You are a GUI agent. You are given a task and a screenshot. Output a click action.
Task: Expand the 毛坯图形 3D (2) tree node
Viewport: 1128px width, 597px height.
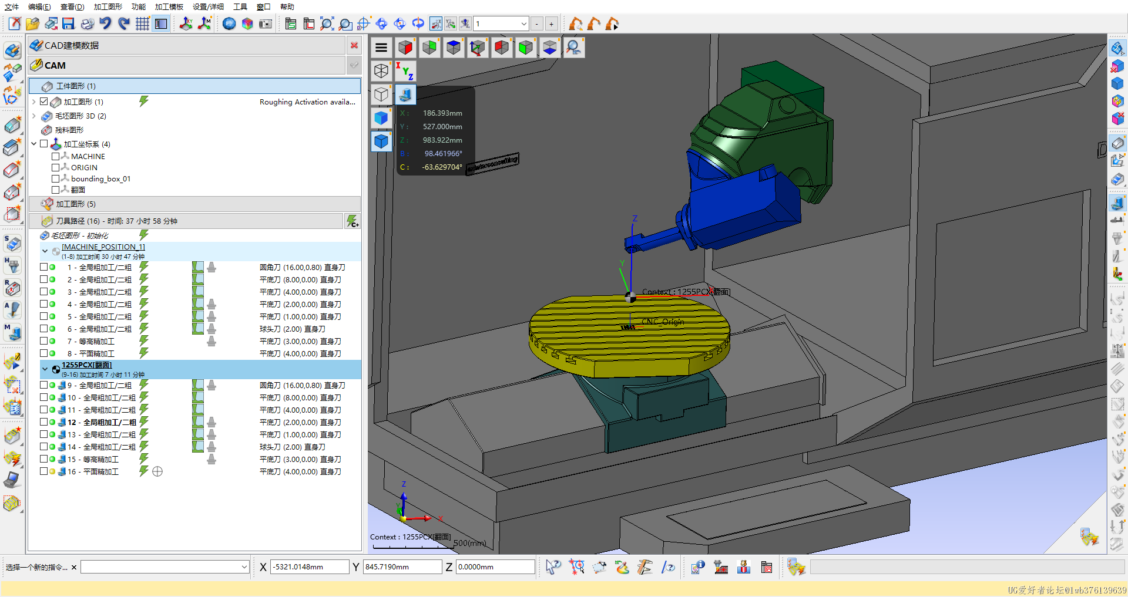click(x=34, y=116)
